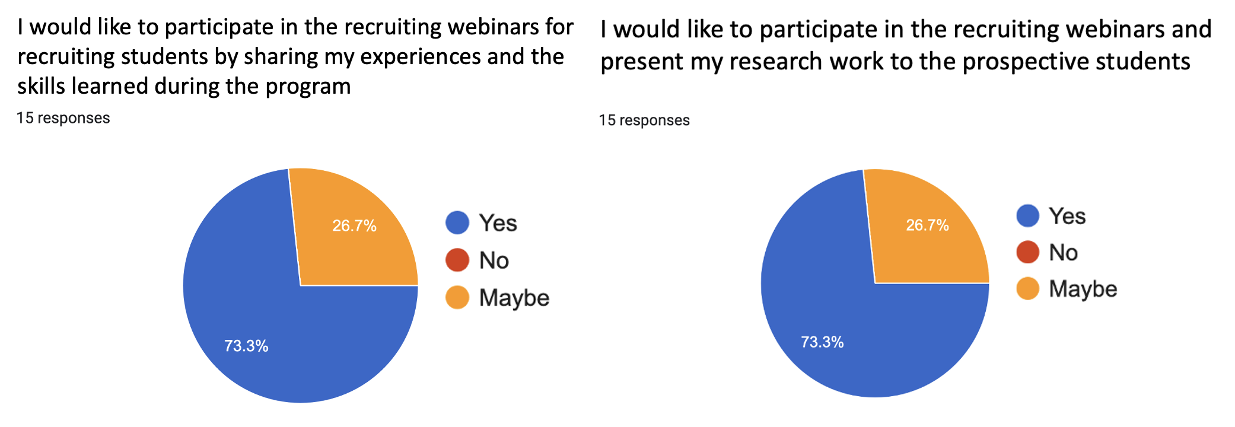
Task: Click the red No swatch in right legend
Action: tap(1028, 252)
